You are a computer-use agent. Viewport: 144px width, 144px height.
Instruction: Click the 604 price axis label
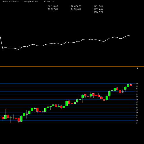click(x=137, y=86)
